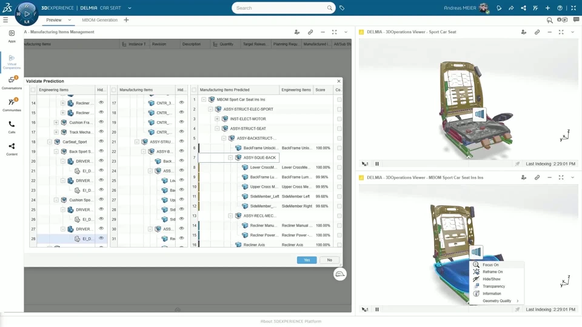Expand Cushion Fra... engineering node
582x327 pixels.
coord(56,122)
